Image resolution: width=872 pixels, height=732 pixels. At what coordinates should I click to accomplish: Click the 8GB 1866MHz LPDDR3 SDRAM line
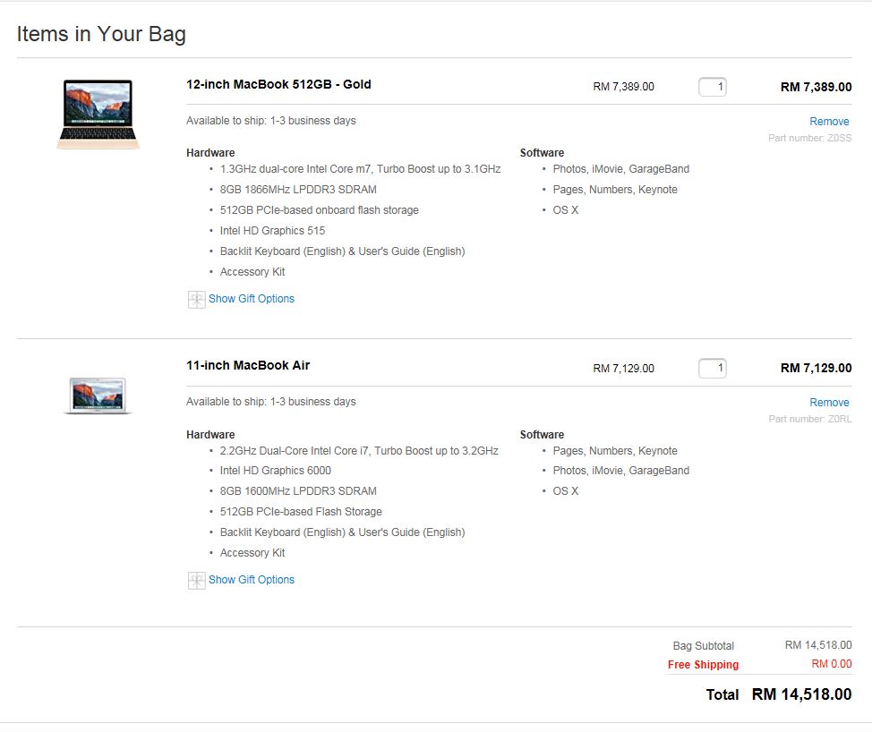tap(298, 190)
